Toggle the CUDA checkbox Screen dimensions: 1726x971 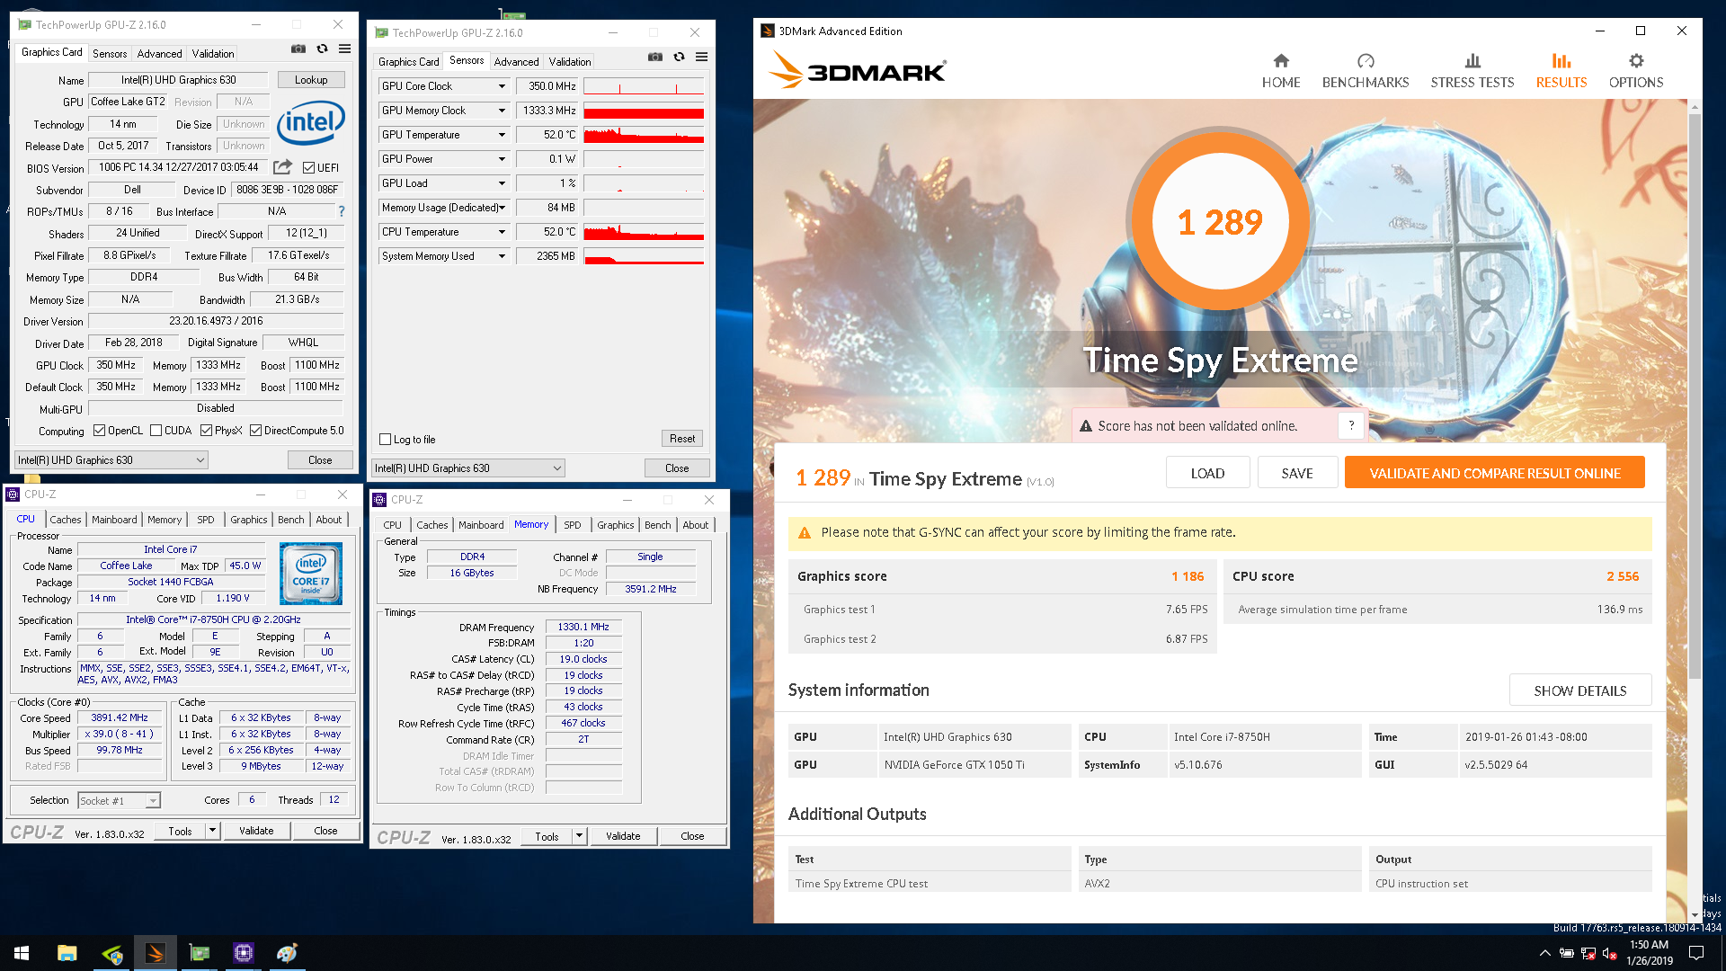[156, 431]
